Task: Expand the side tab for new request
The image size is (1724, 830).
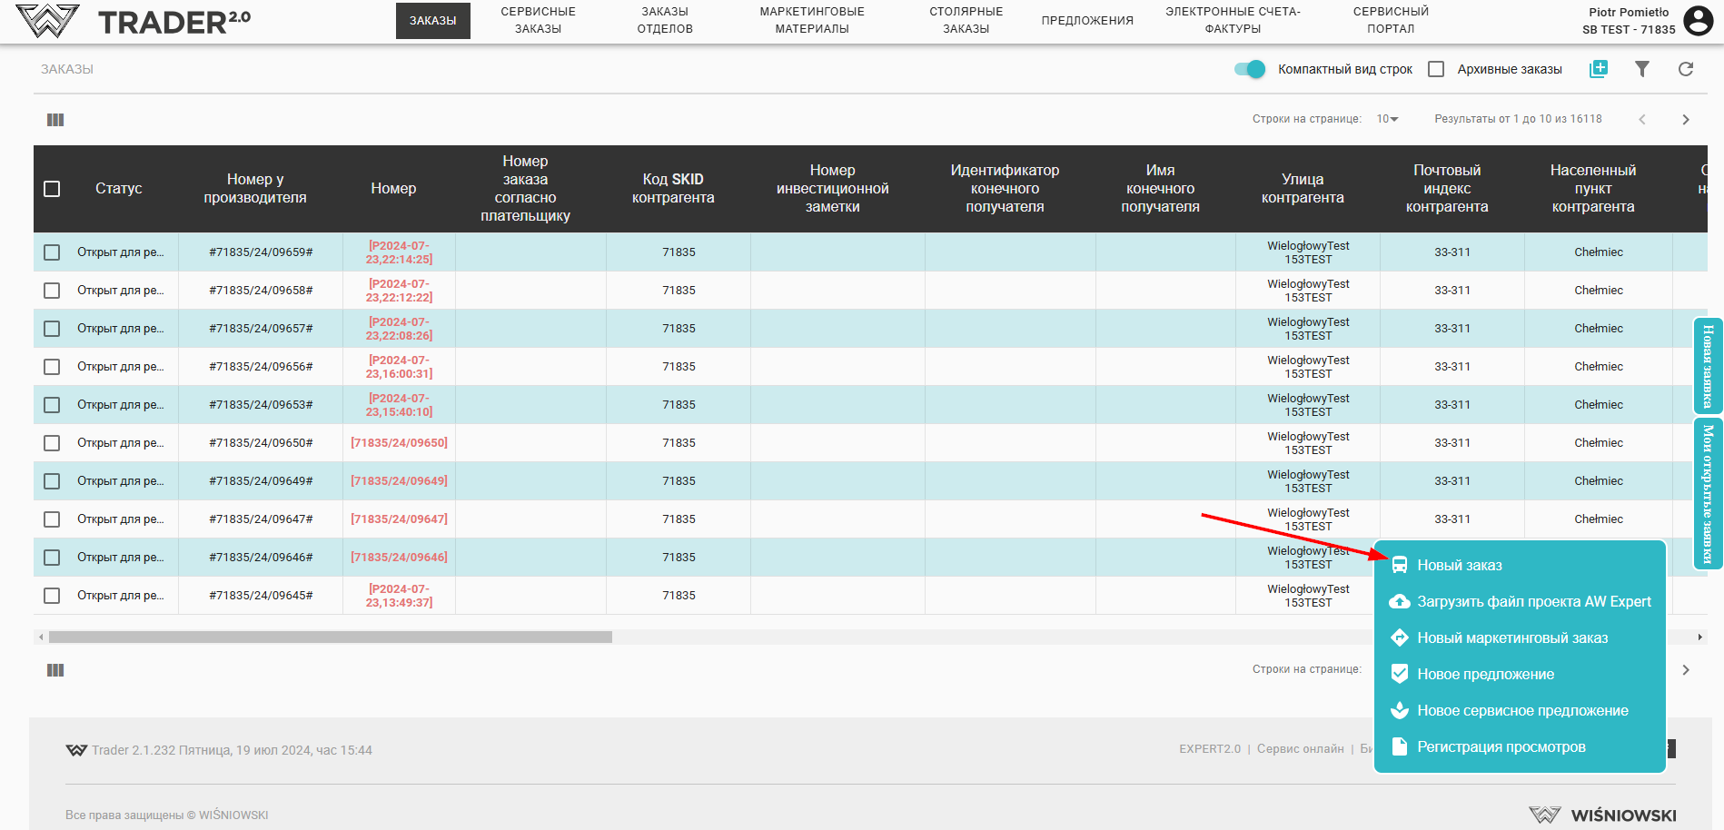Action: (x=1708, y=366)
